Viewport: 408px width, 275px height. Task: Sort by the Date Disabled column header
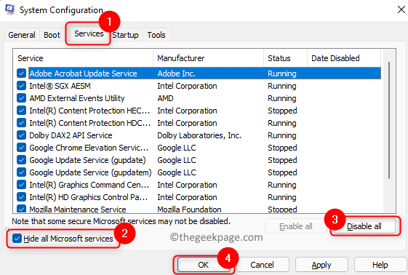tap(344, 58)
